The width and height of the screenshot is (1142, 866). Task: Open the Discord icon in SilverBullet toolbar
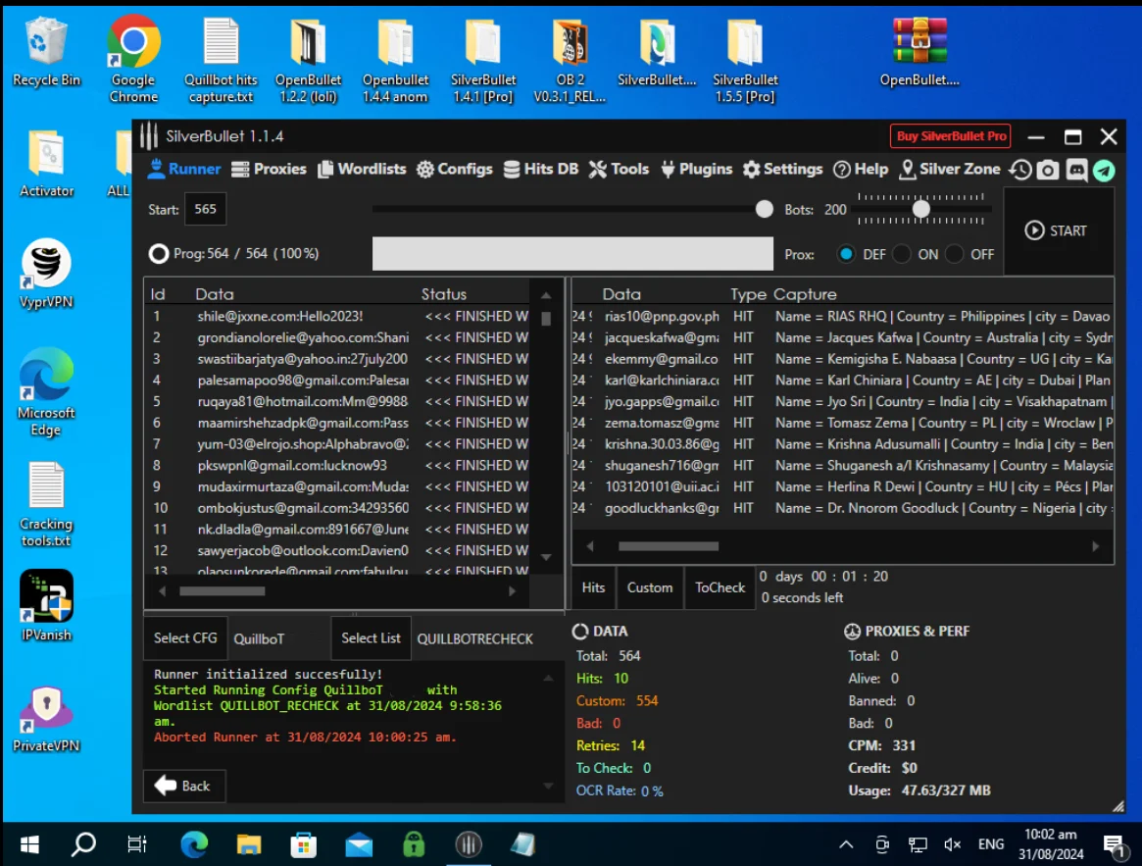1075,170
